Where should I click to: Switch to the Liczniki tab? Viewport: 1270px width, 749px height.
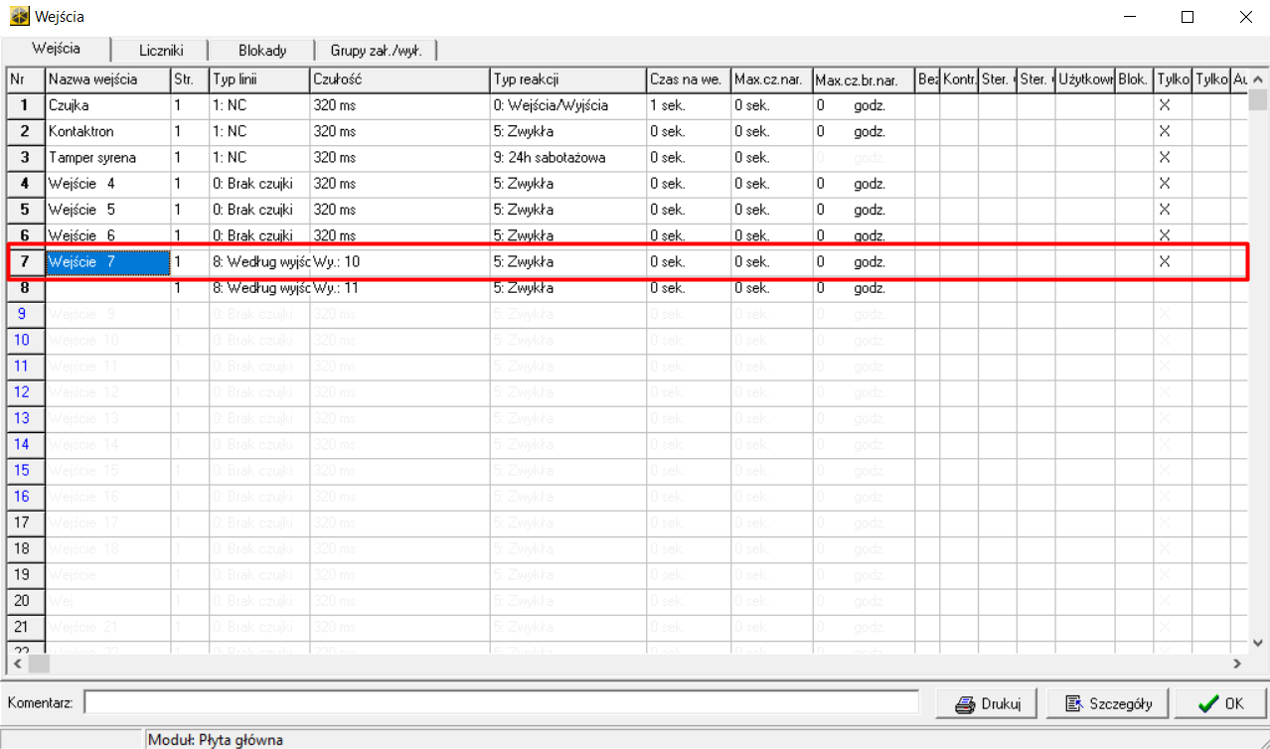pos(161,51)
